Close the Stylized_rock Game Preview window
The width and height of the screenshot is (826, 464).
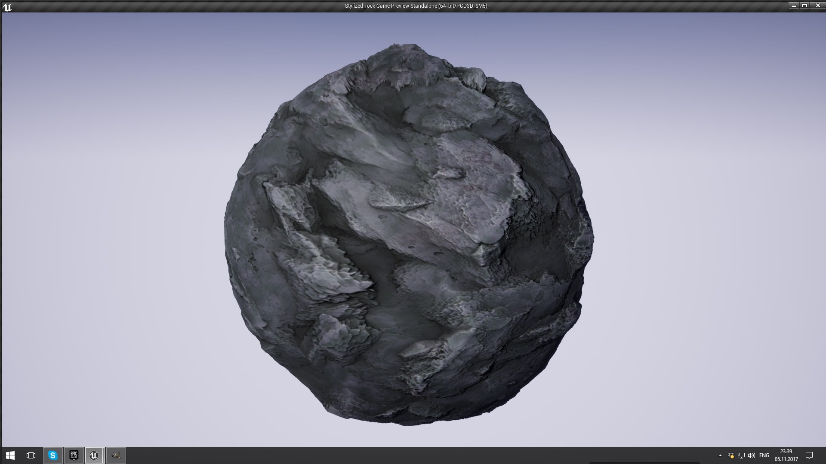point(817,6)
